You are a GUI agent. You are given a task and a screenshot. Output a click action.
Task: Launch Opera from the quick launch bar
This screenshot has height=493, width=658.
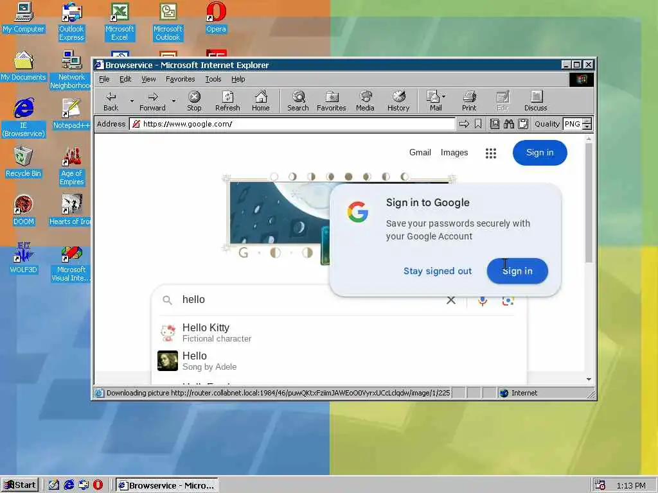[98, 485]
